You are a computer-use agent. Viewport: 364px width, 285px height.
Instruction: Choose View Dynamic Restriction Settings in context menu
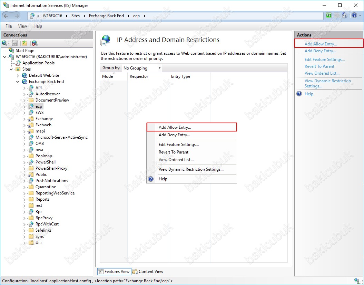coord(191,169)
